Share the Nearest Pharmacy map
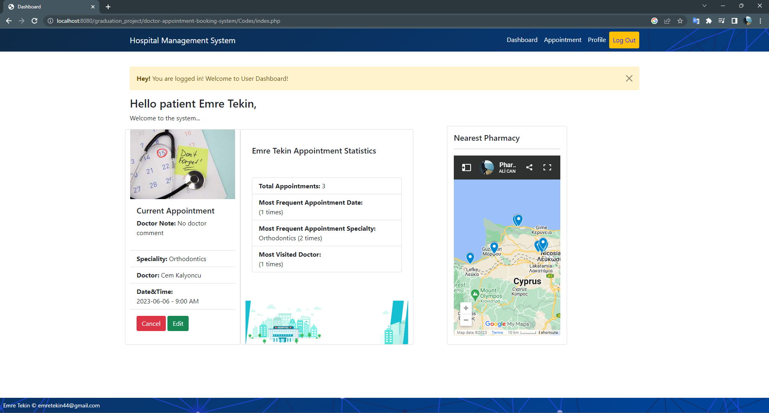This screenshot has height=413, width=769. click(x=529, y=167)
